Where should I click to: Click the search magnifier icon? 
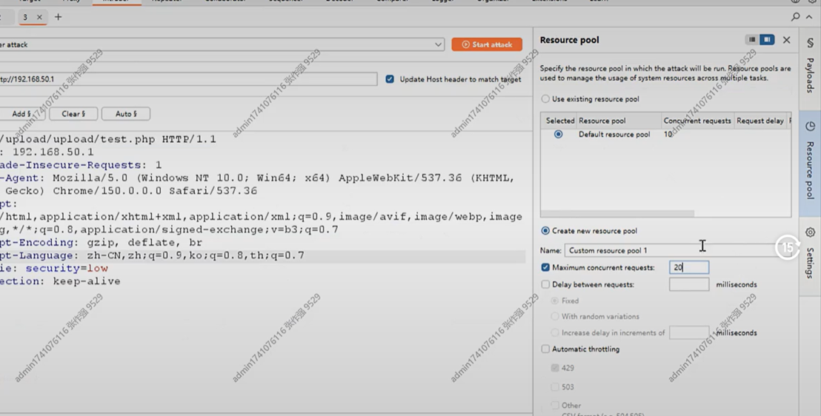pyautogui.click(x=795, y=17)
